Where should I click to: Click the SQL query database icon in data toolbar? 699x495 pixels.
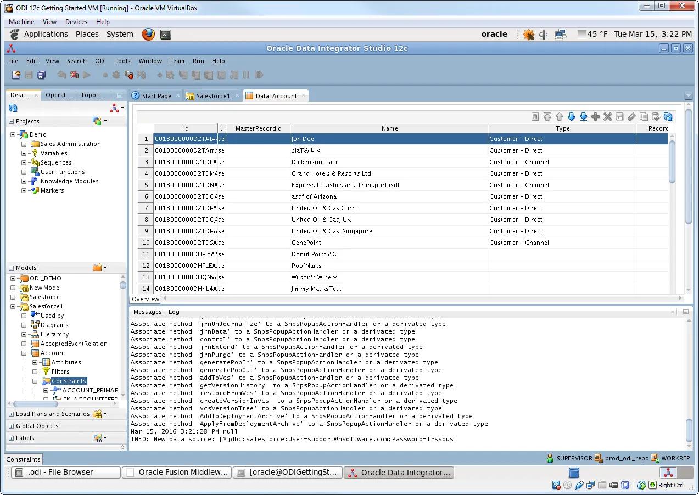[535, 117]
